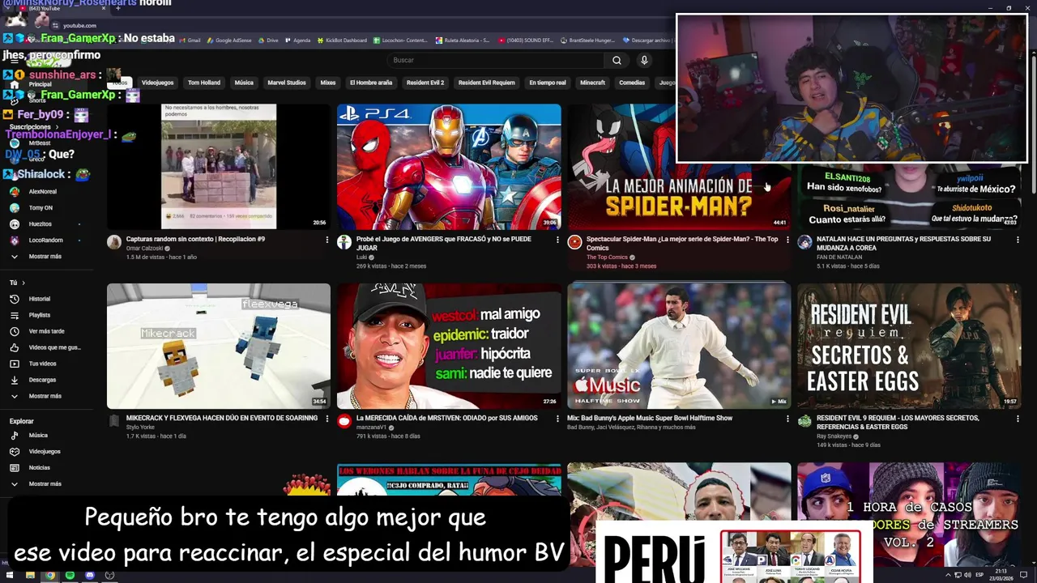Open Descargas in the sidebar
Image resolution: width=1037 pixels, height=583 pixels.
tap(42, 380)
